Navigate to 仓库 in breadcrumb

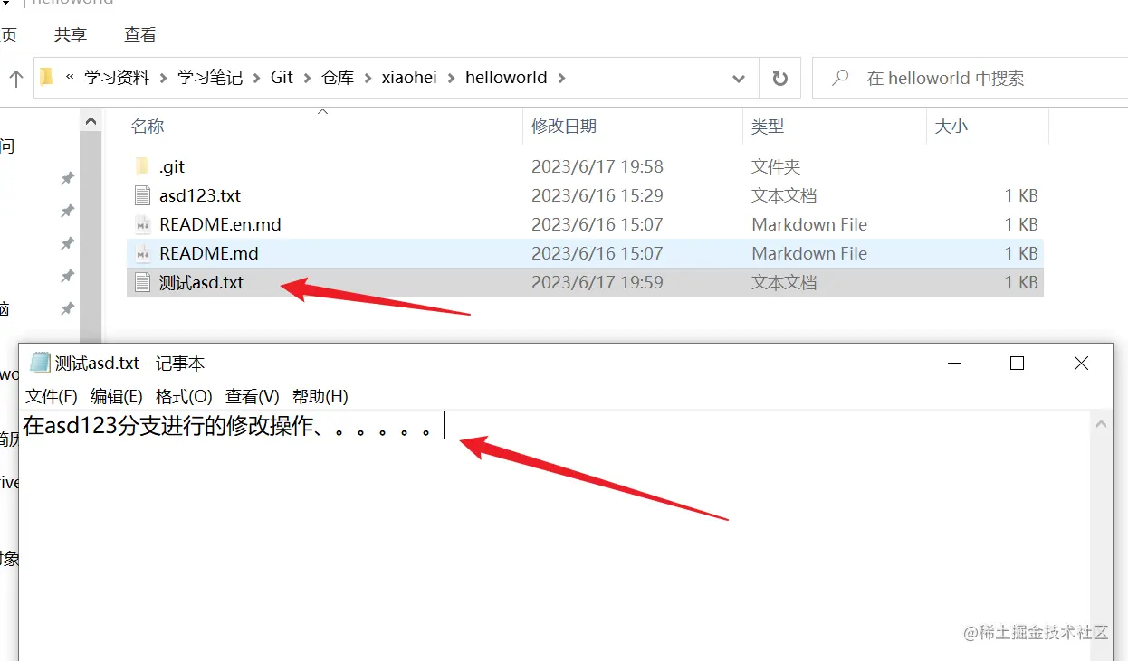tap(338, 78)
